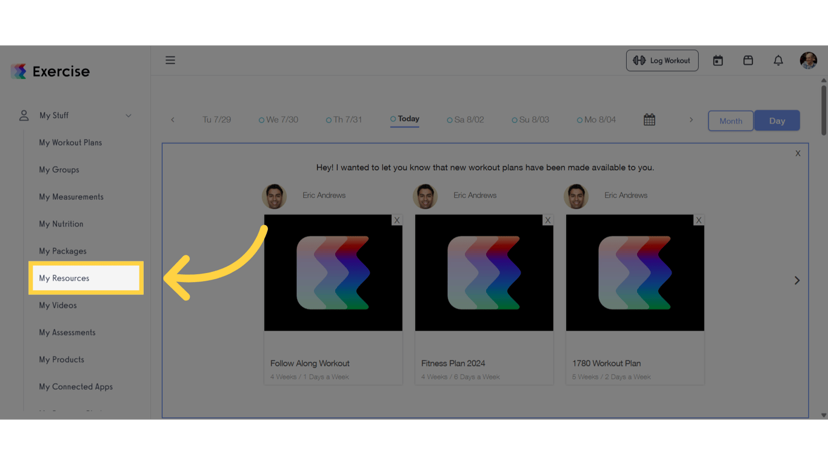The width and height of the screenshot is (828, 465).
Task: Open My Measurements in sidebar
Action: (72, 197)
